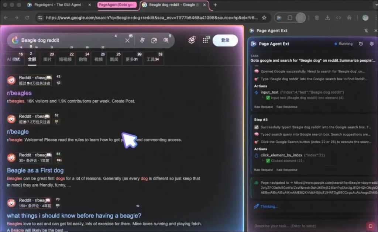This screenshot has height=232, width=378.
Task: Open the 工具 search tools
Action: (153, 59)
